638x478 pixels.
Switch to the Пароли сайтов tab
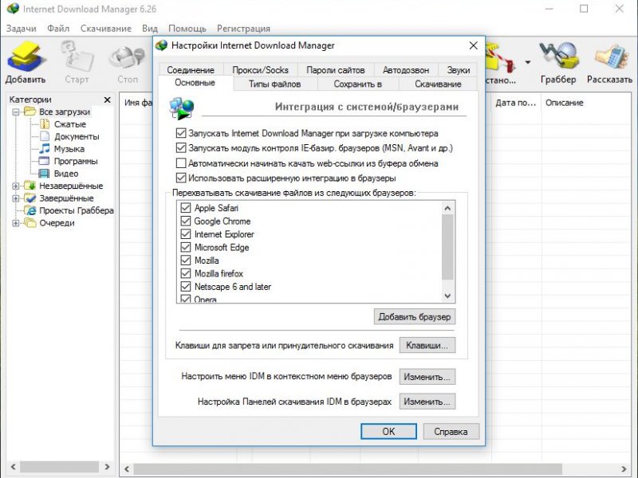click(x=335, y=70)
